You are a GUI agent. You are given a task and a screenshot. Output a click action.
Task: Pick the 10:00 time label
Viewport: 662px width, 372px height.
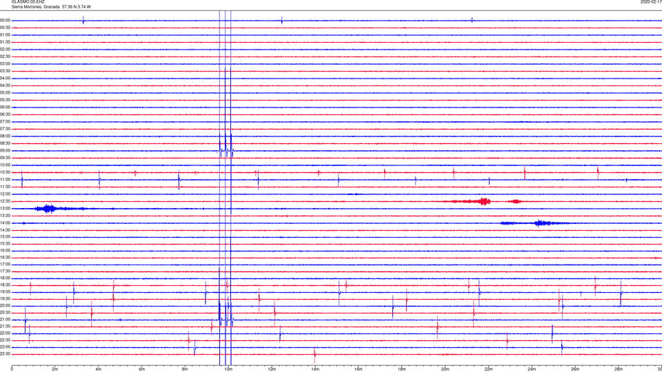[x=5, y=165]
